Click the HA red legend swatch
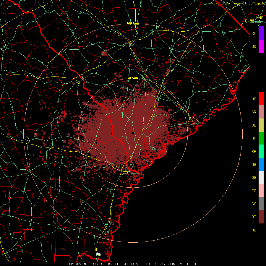The height and width of the screenshot is (266, 266). pyautogui.click(x=261, y=99)
